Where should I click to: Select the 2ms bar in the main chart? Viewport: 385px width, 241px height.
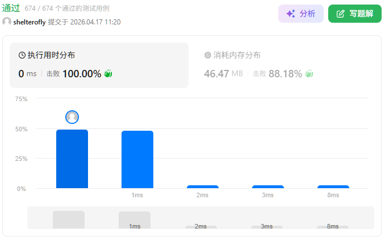pyautogui.click(x=203, y=186)
